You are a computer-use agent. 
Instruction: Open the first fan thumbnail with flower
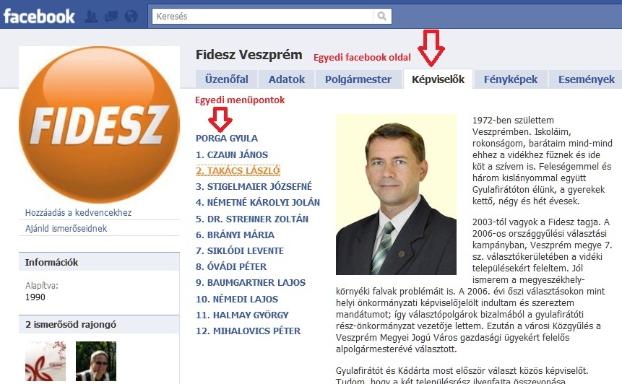46,361
